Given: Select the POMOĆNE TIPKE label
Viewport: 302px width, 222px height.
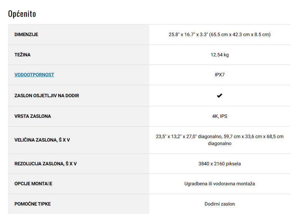Looking at the screenshot, I should coord(32,204).
